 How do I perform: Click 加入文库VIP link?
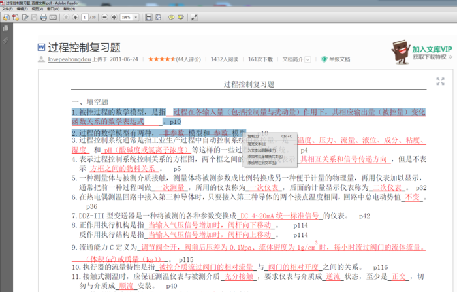(432, 49)
